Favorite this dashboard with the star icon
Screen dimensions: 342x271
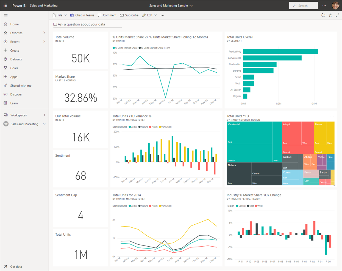[x=330, y=15]
